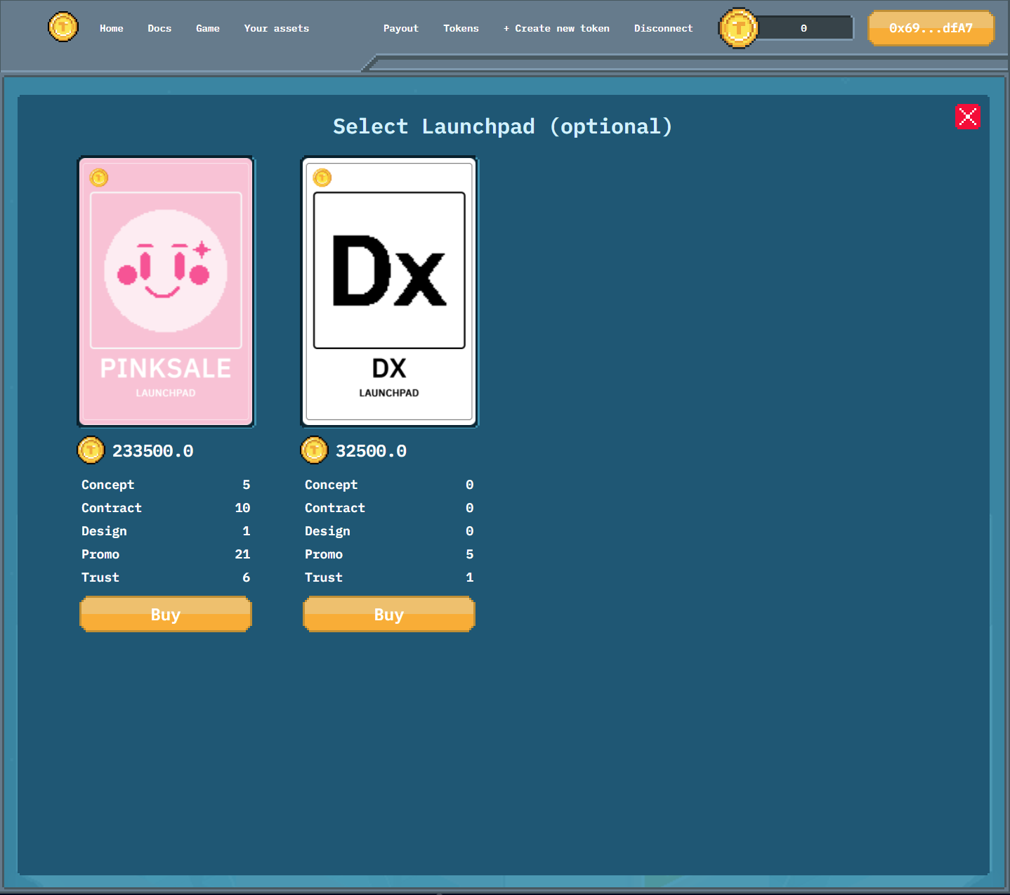Click the Select Launchpad (optional) heading
Viewport: 1010px width, 895px height.
(x=503, y=126)
